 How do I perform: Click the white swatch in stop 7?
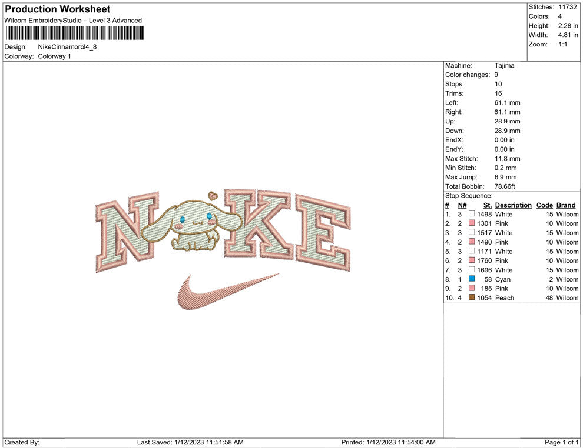[472, 270]
